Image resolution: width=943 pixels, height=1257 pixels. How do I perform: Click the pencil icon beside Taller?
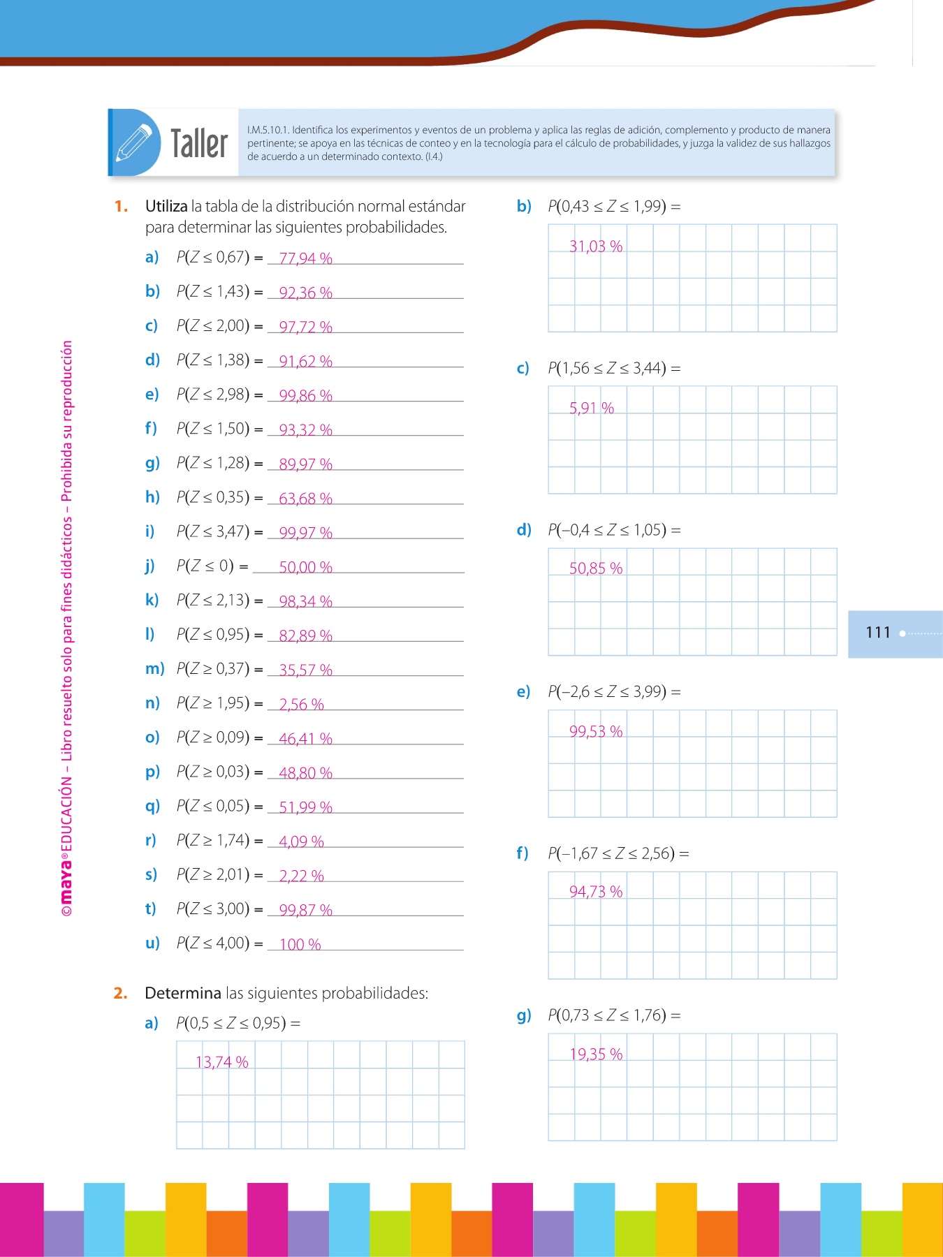[x=134, y=142]
